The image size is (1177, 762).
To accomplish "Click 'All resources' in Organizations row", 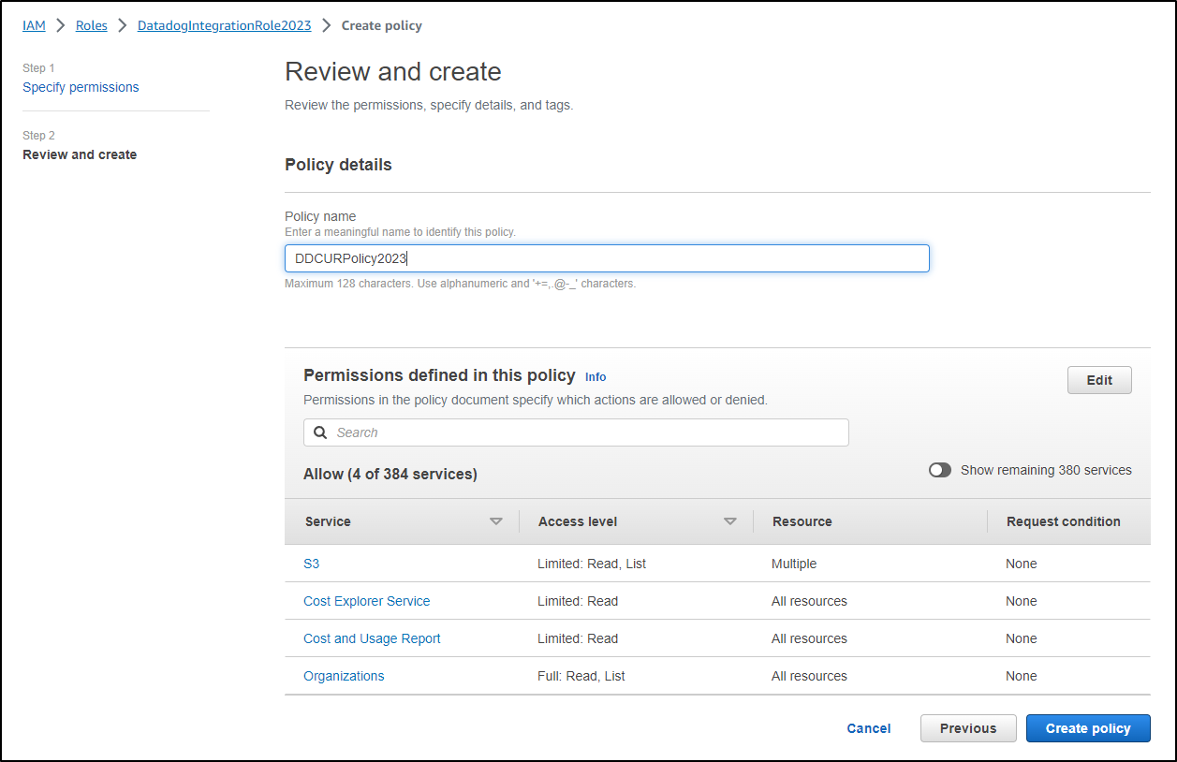I will [809, 676].
